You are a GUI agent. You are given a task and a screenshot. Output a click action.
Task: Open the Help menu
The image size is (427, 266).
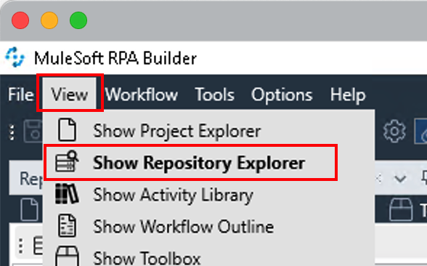348,94
